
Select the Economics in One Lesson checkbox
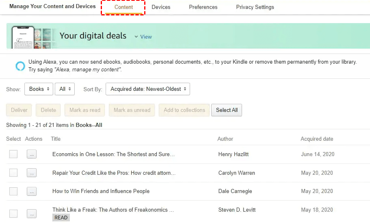coord(13,154)
